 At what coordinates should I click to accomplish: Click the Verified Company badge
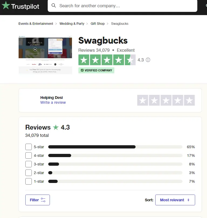click(x=96, y=70)
